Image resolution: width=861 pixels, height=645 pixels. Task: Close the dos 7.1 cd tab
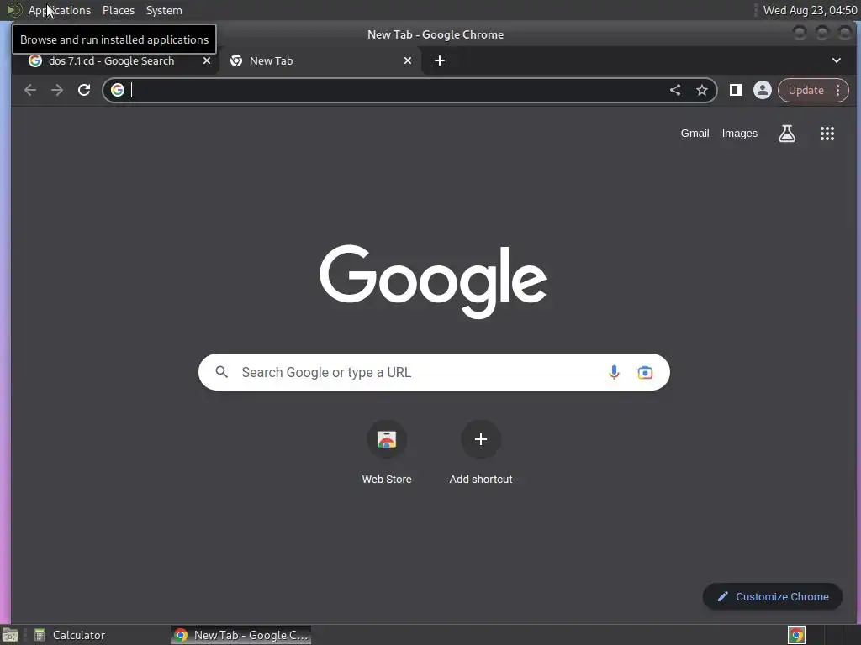point(207,60)
